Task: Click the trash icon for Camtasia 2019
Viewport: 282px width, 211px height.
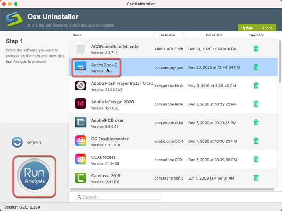Action: point(256,178)
